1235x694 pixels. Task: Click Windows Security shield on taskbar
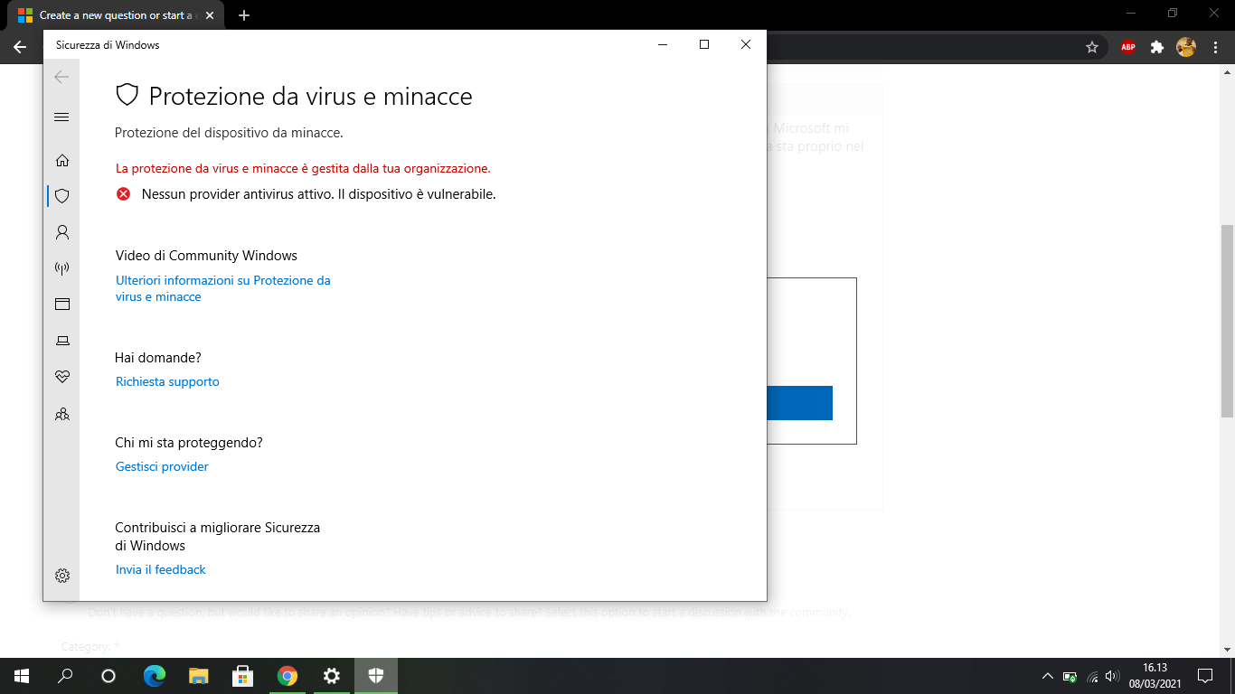pyautogui.click(x=376, y=676)
